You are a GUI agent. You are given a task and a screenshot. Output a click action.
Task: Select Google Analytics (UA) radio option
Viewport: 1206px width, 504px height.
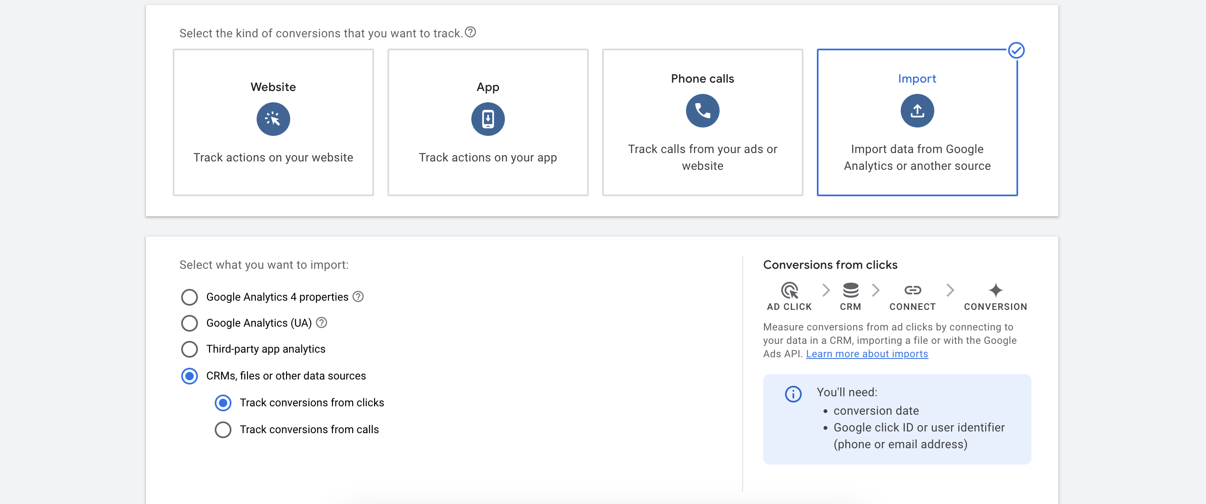189,323
